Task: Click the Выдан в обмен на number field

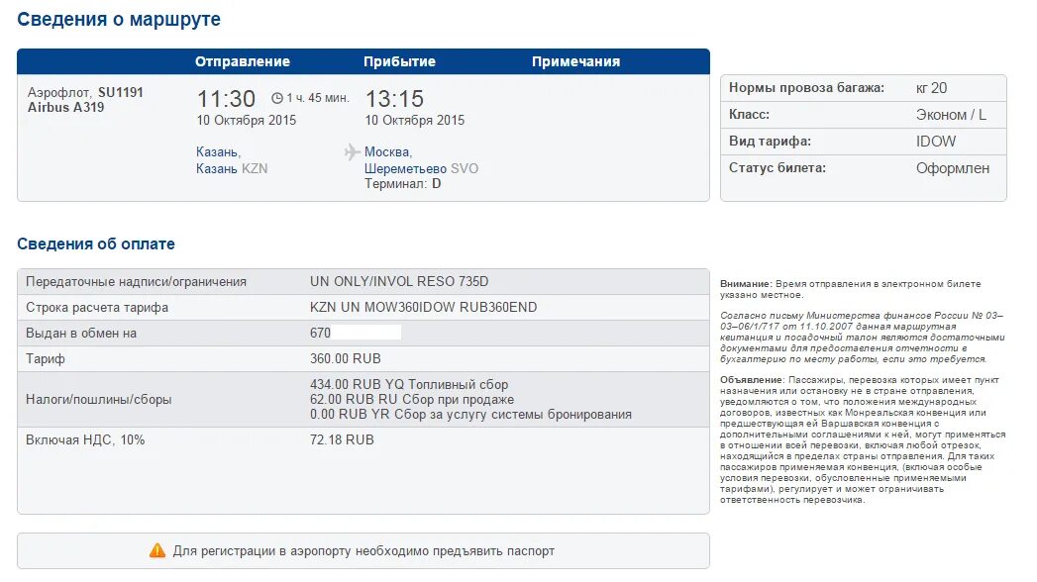Action: [357, 334]
